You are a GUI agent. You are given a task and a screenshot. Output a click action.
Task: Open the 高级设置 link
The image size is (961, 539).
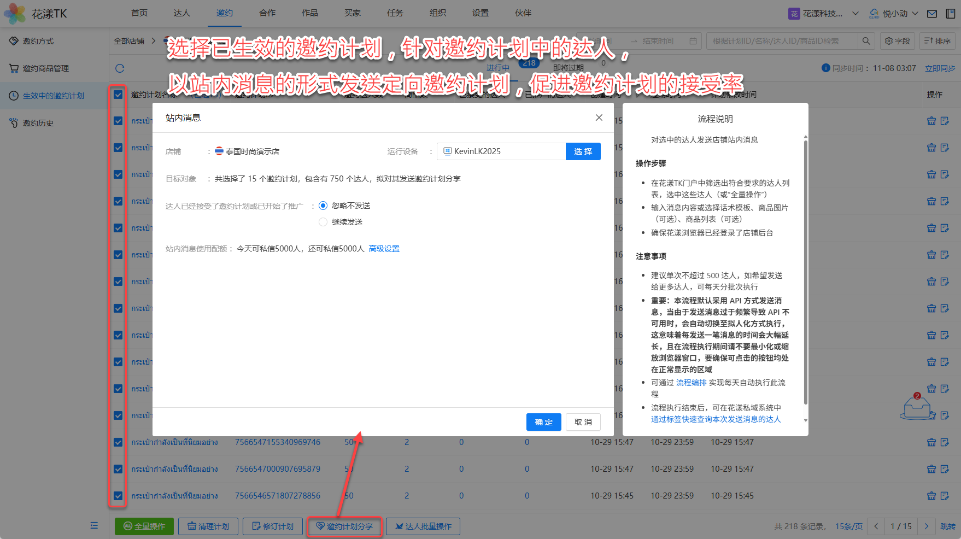tap(384, 249)
